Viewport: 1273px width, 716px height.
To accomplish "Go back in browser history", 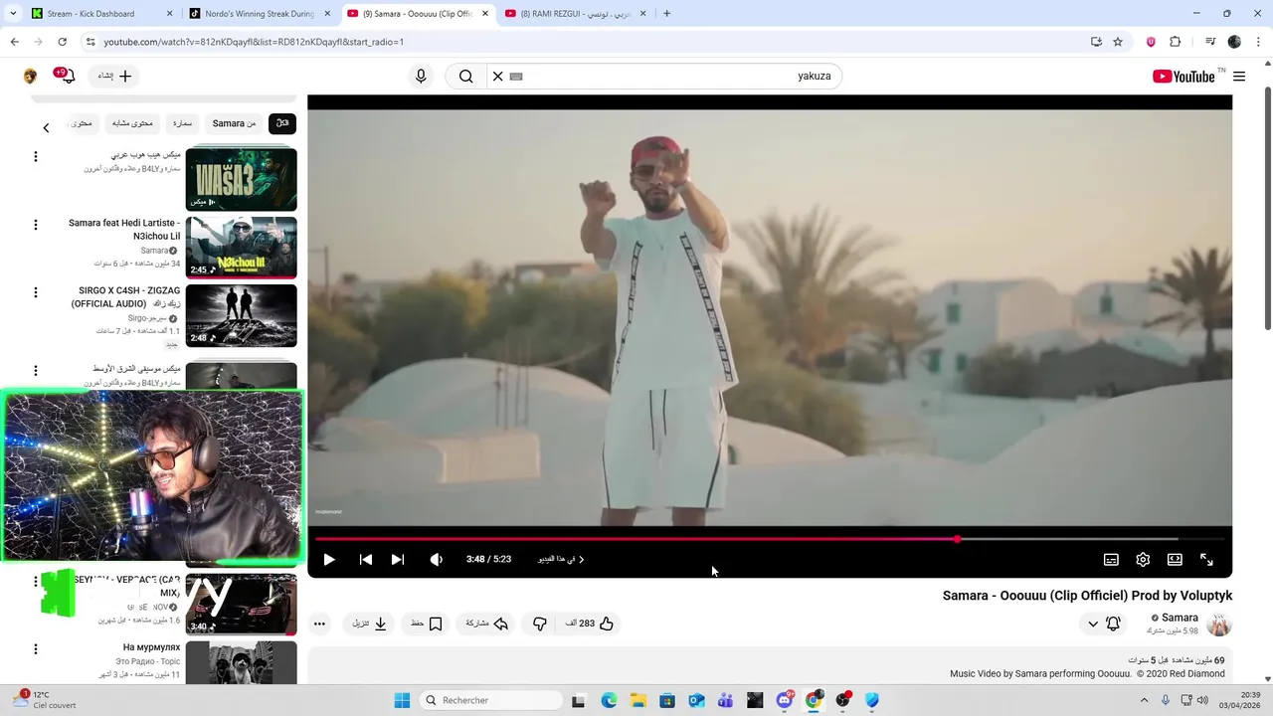I will point(15,42).
